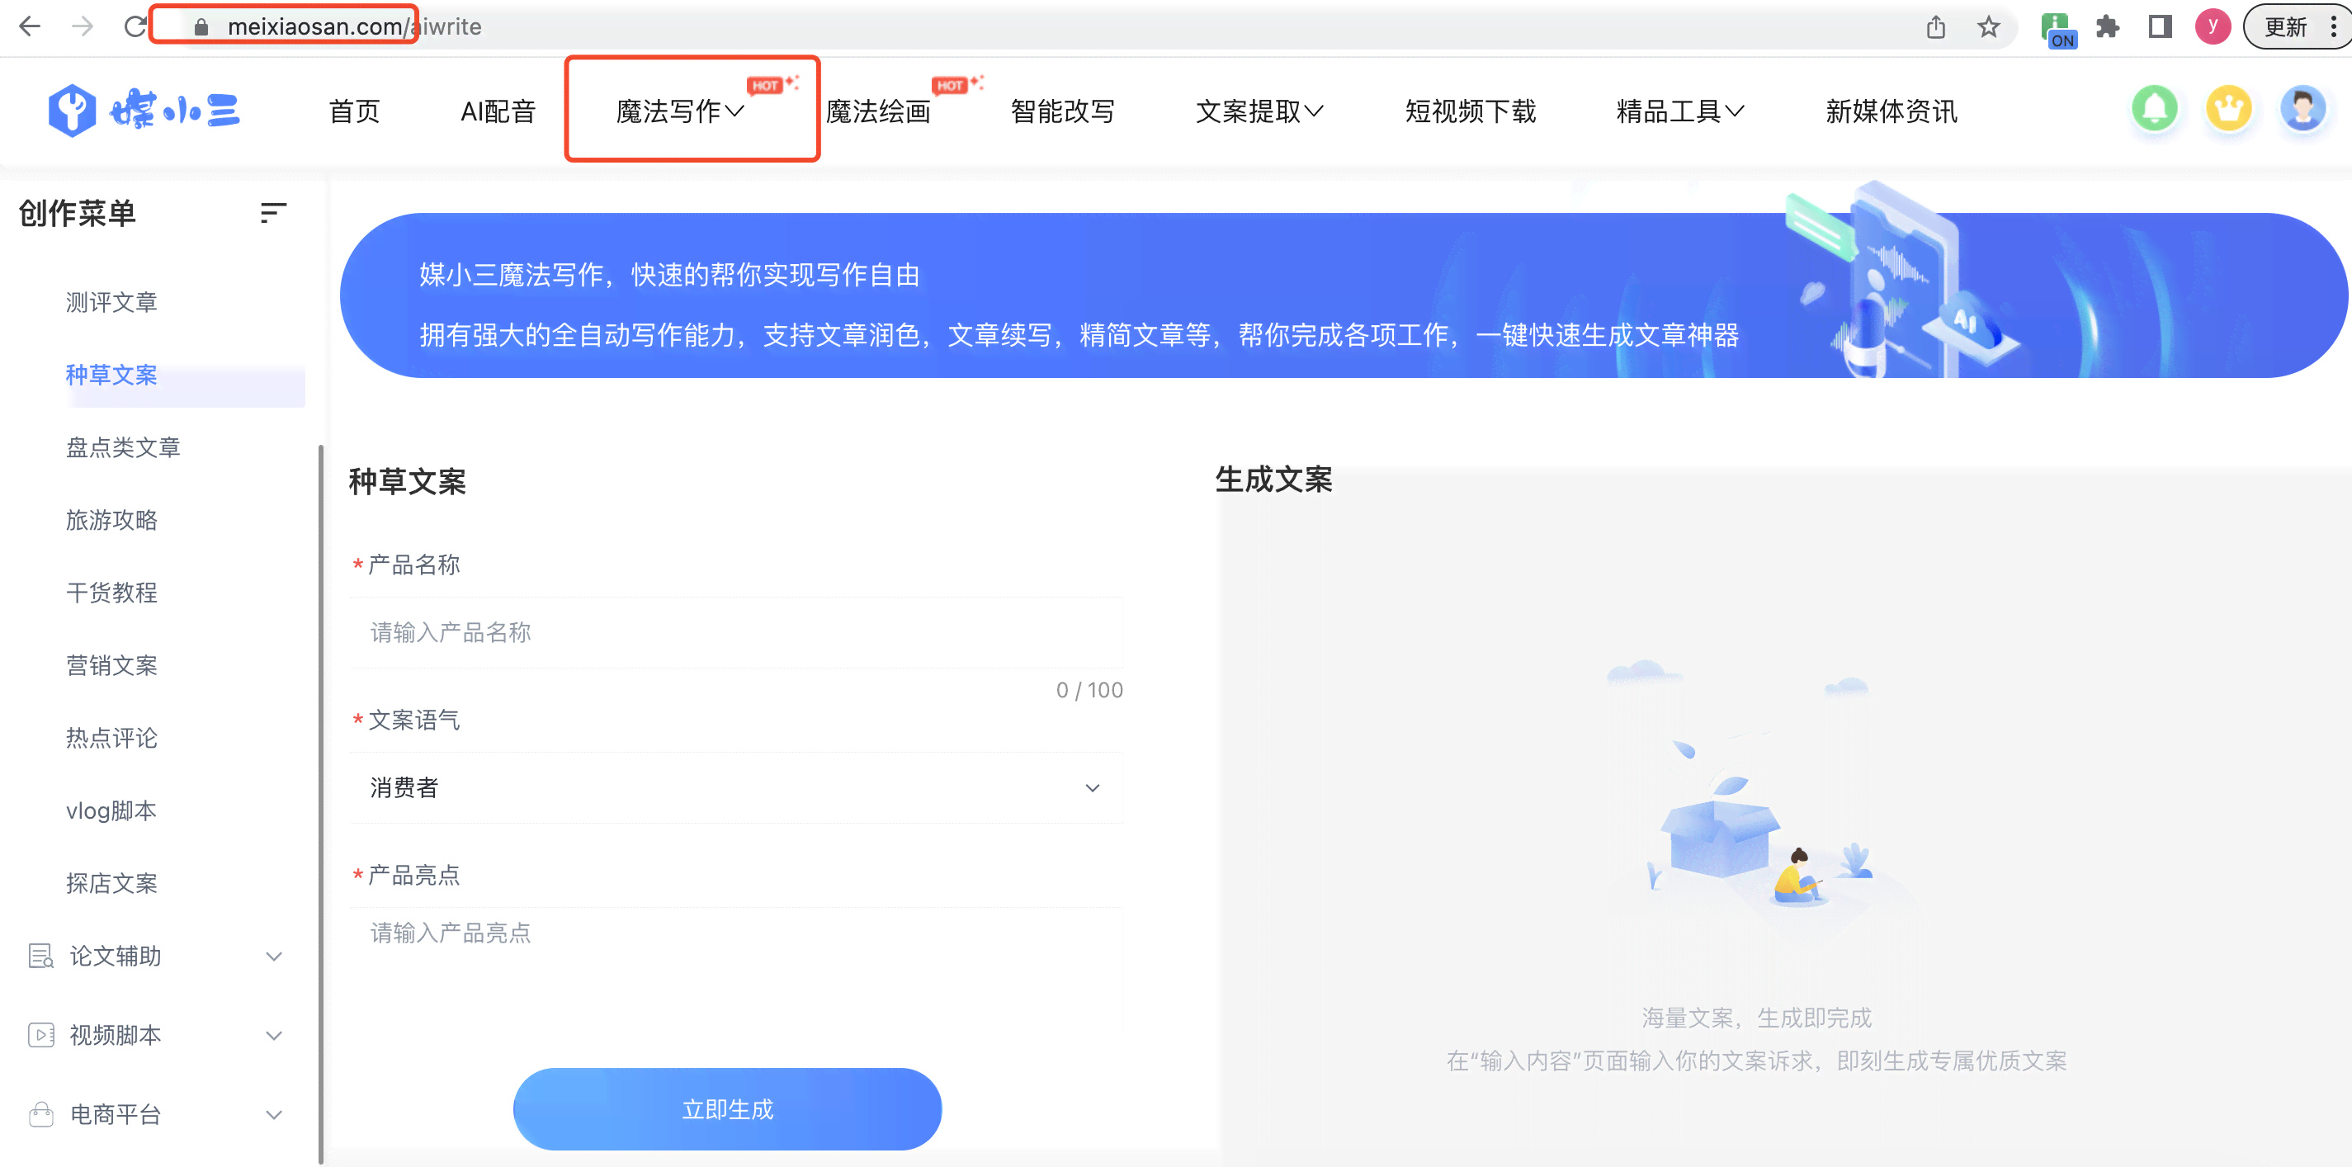Viewport: 2352px width, 1167px height.
Task: Click 智能改写 navigation tab
Action: coord(1057,110)
